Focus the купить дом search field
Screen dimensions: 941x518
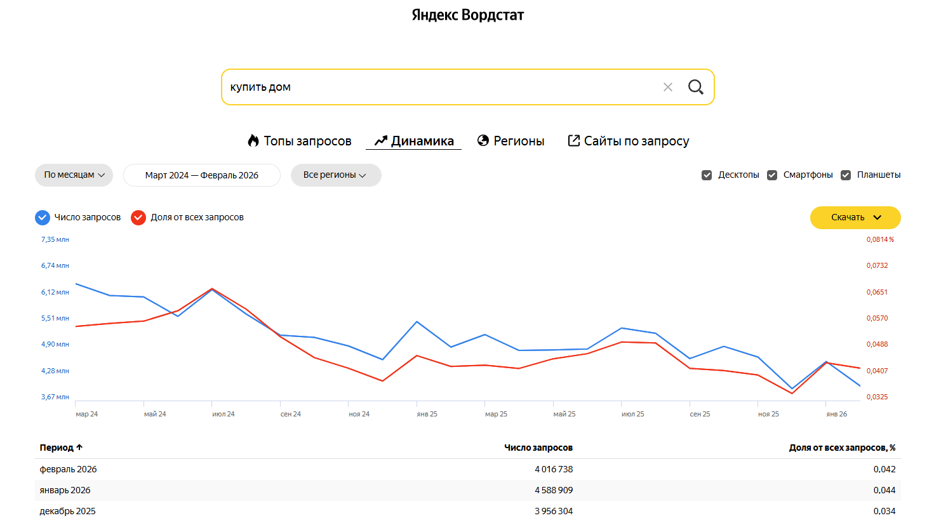coord(438,87)
